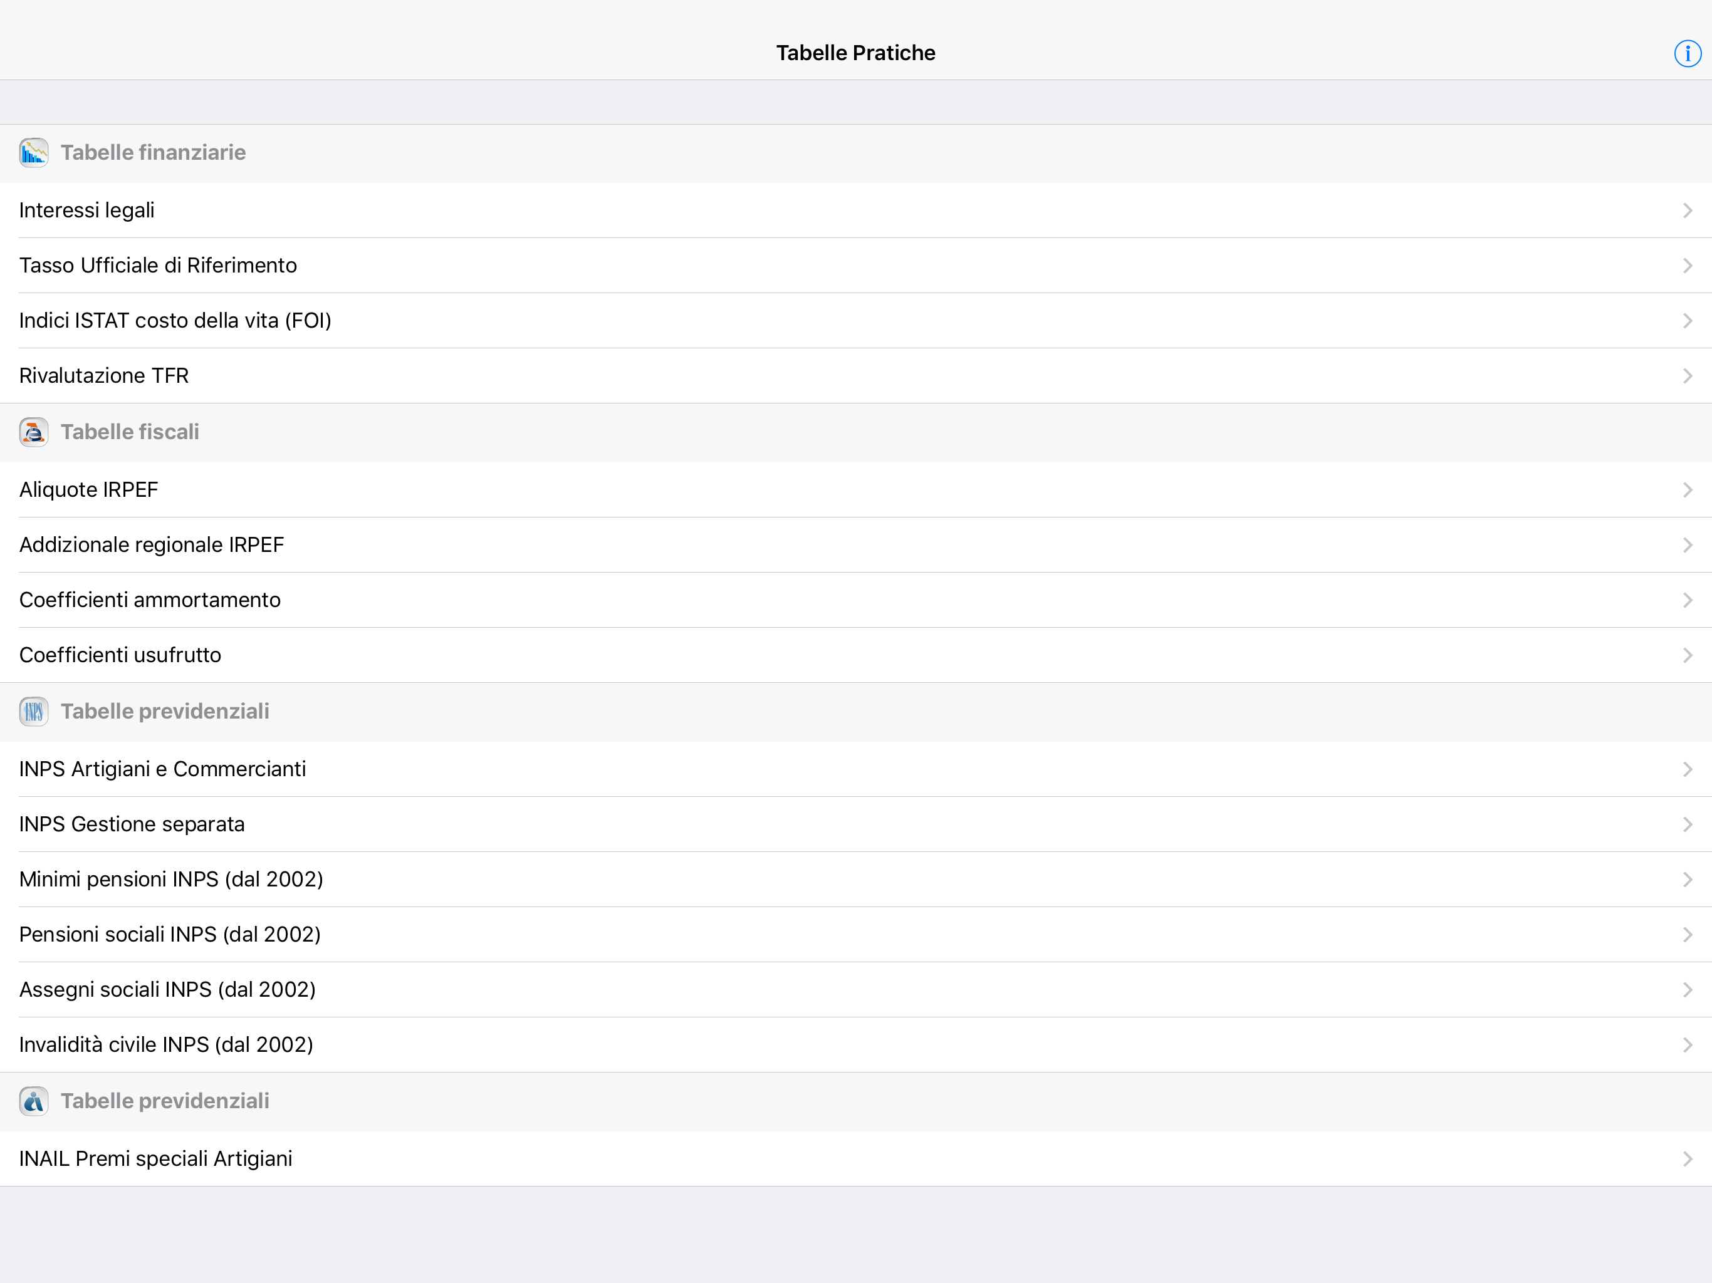Click the INAIL logo section icon
1712x1283 pixels.
click(x=34, y=1101)
